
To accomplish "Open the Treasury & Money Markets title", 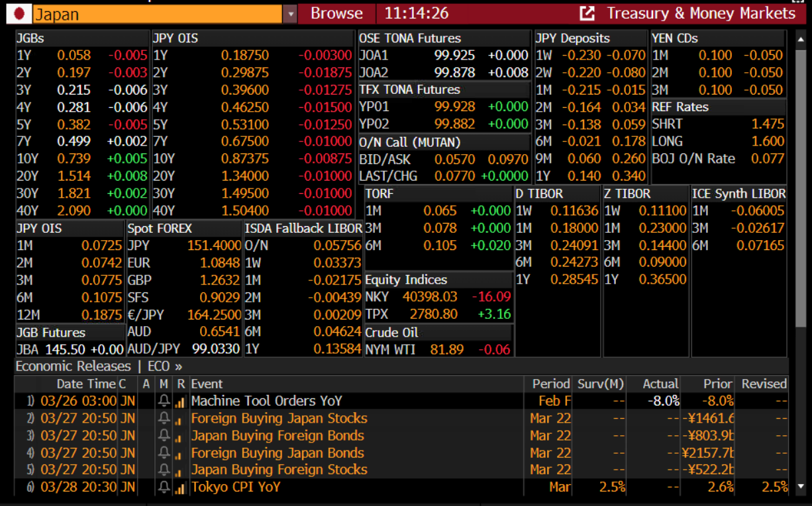I will pyautogui.click(x=701, y=13).
